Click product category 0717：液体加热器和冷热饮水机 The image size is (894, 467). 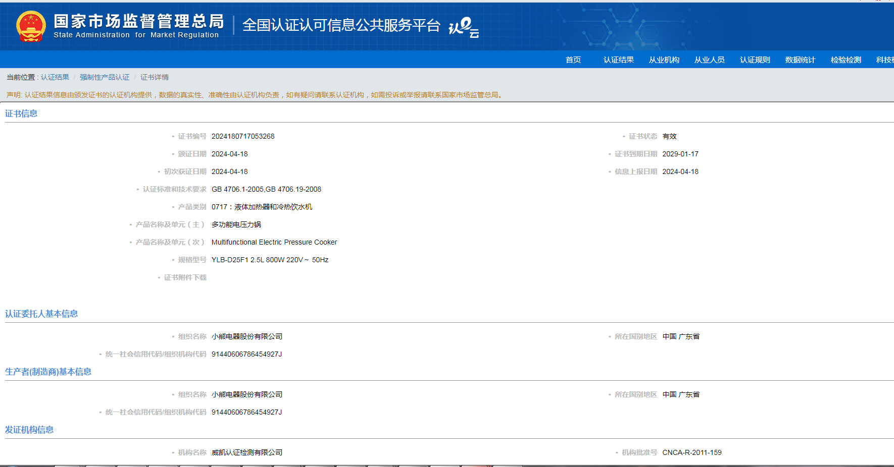[x=262, y=207]
